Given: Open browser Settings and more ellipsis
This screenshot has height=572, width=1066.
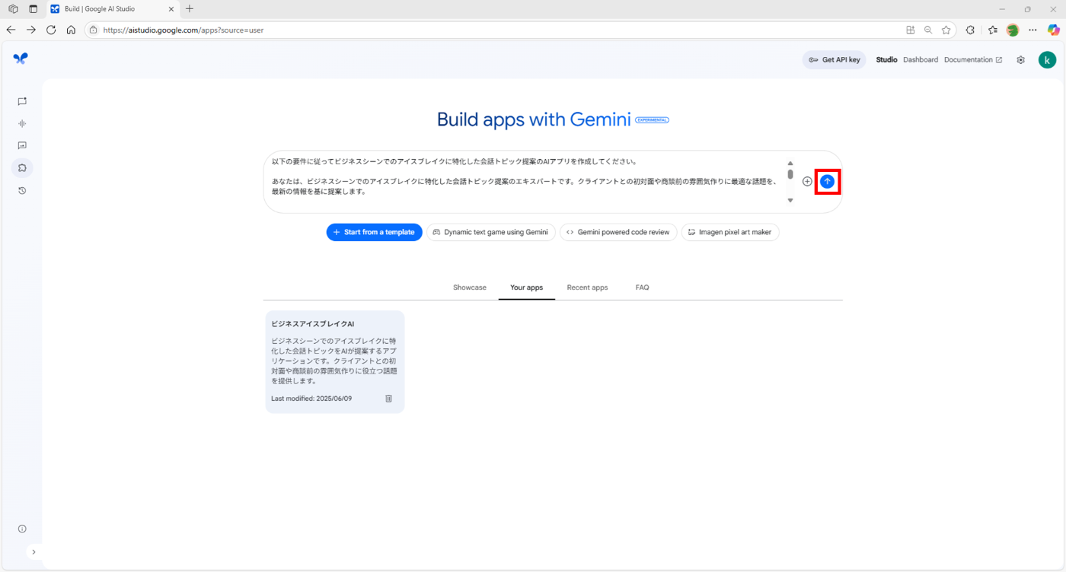Looking at the screenshot, I should pyautogui.click(x=1032, y=30).
